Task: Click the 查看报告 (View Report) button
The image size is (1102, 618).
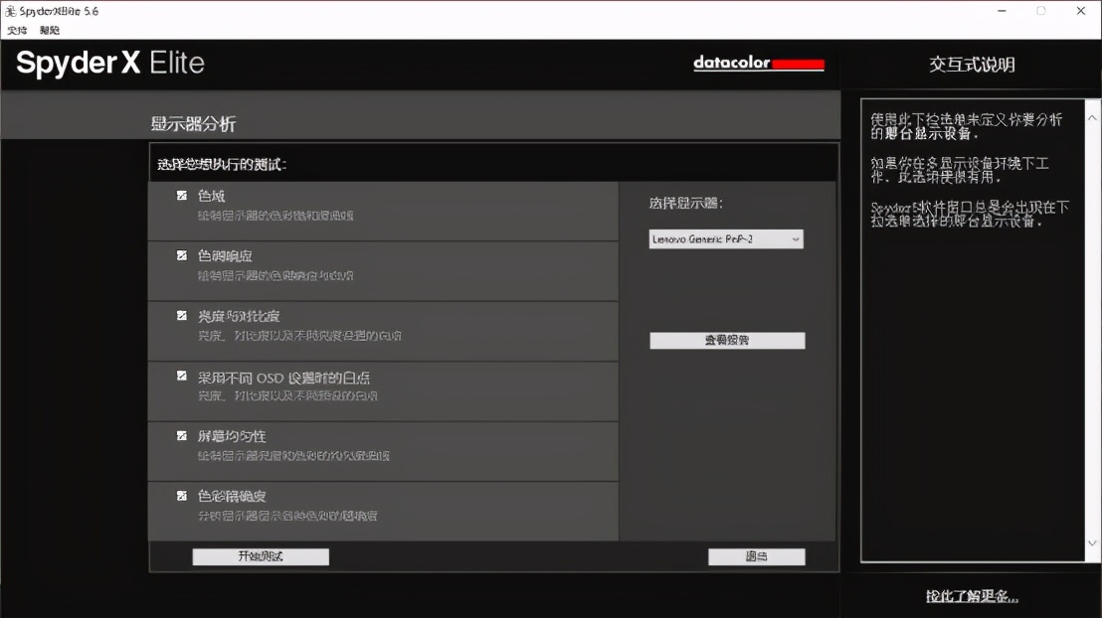Action: (x=727, y=341)
